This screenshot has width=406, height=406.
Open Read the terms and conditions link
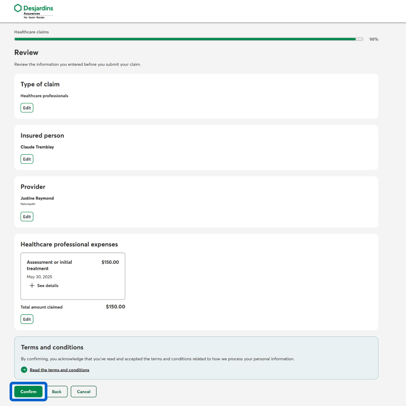(59, 370)
